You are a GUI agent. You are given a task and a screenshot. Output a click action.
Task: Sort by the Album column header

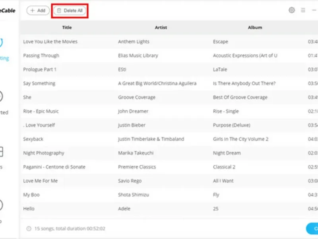coord(255,27)
